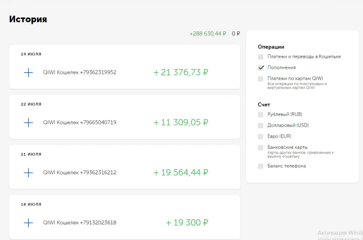363x240 pixels.
Task: Enable the Банковские карты filter checkbox
Action: (x=261, y=147)
